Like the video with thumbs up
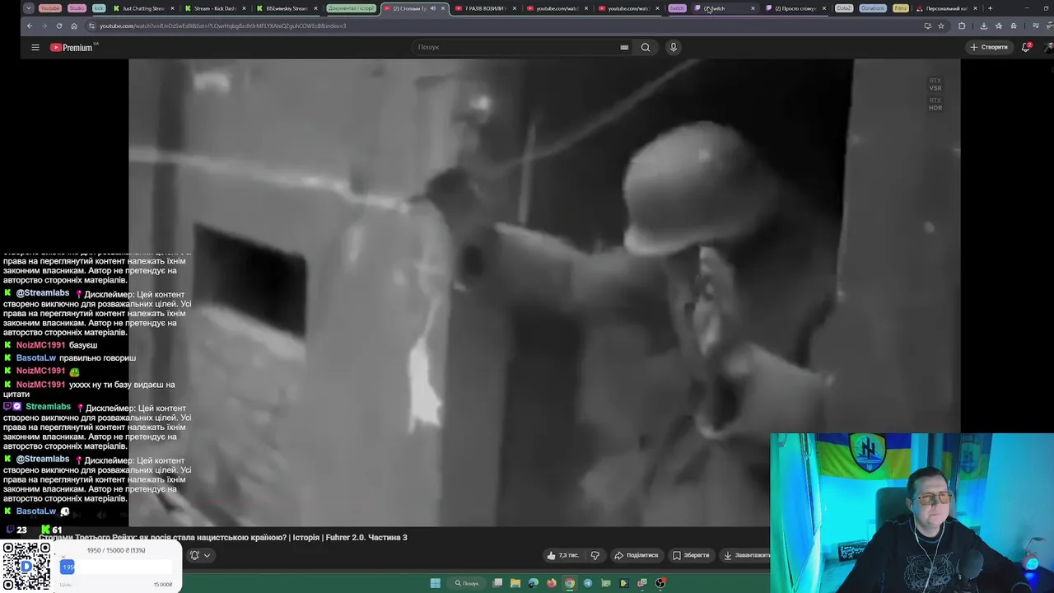The image size is (1054, 593). pyautogui.click(x=564, y=555)
